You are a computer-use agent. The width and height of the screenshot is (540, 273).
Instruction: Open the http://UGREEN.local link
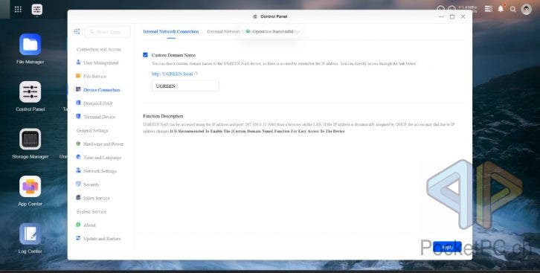pos(173,74)
